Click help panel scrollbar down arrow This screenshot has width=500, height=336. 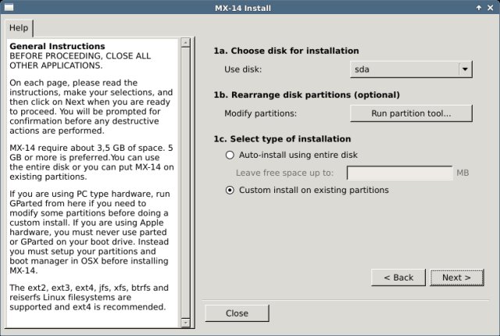pyautogui.click(x=185, y=323)
